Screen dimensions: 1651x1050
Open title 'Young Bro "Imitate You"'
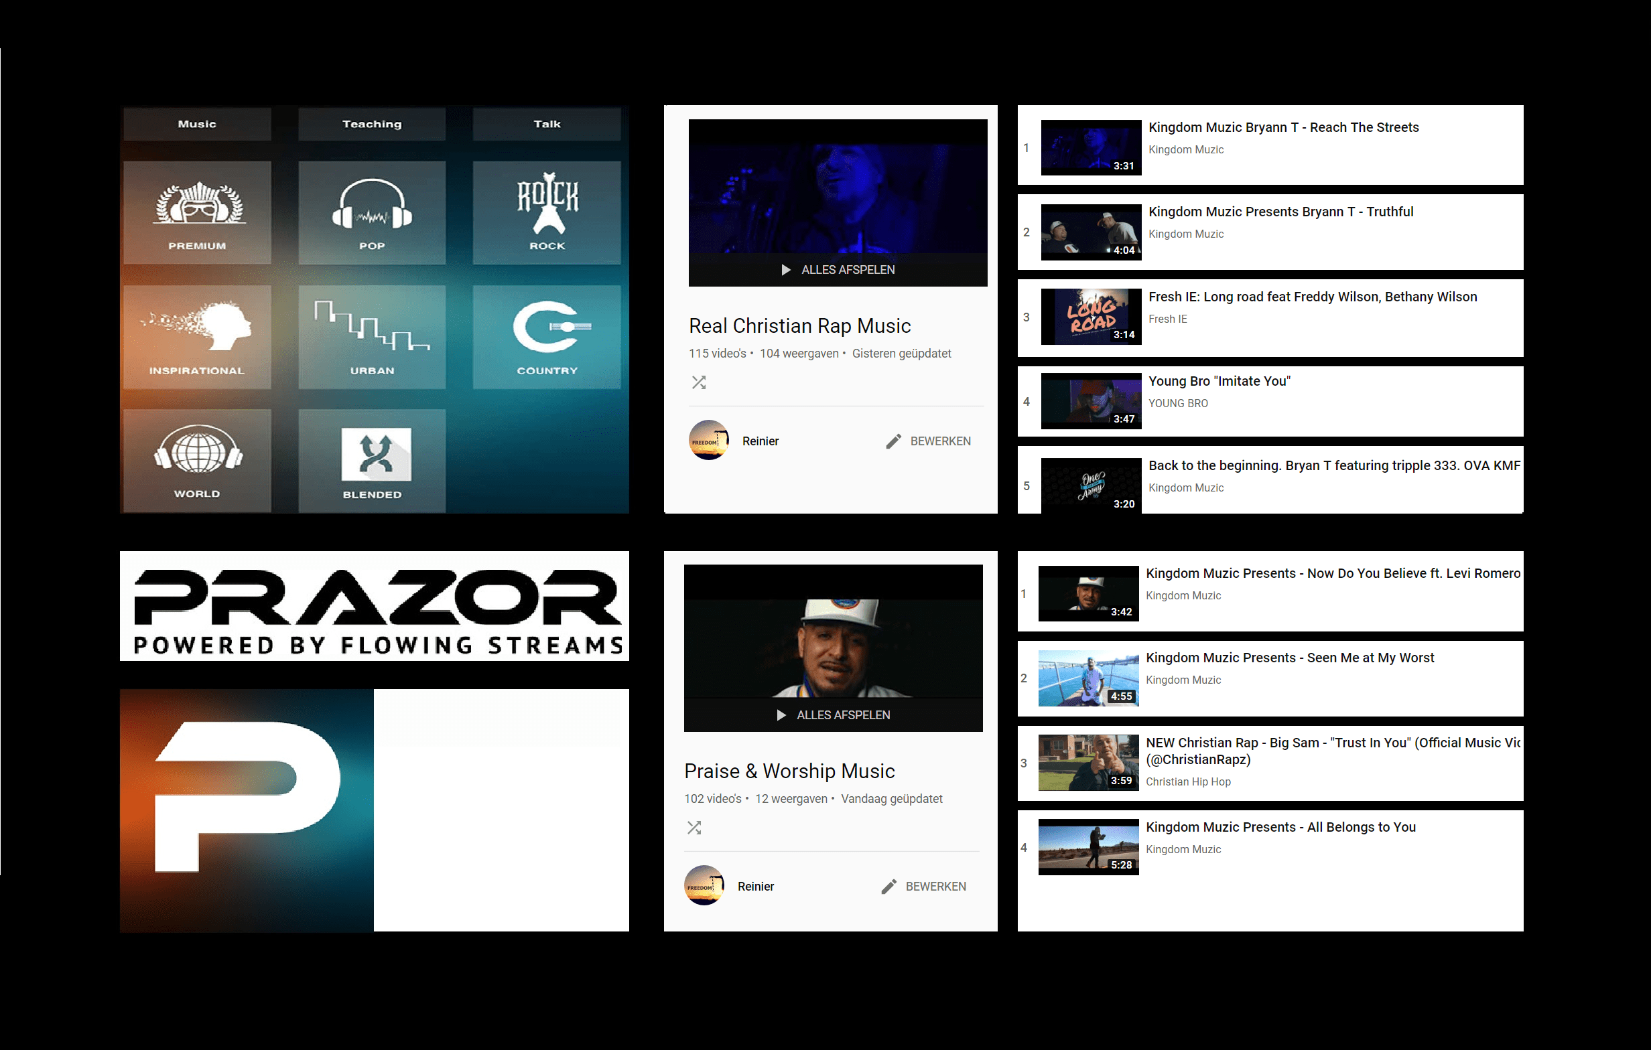coord(1219,381)
